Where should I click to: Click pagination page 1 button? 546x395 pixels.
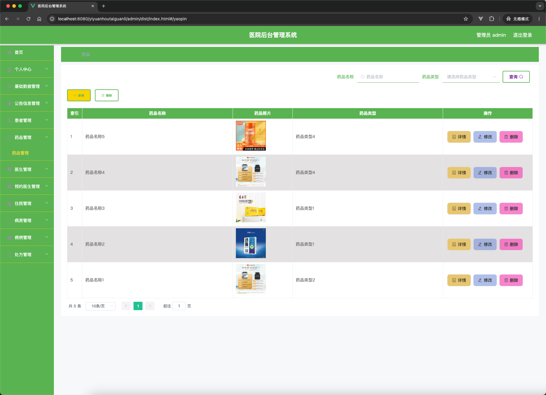[x=138, y=306]
